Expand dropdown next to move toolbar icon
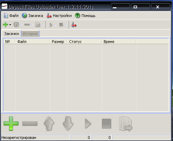Image resolution: width=173 pixels, height=141 pixels. [21, 25]
